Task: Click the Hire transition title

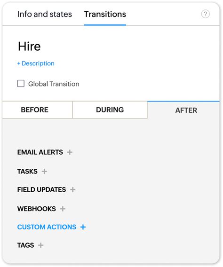Action: (x=29, y=47)
